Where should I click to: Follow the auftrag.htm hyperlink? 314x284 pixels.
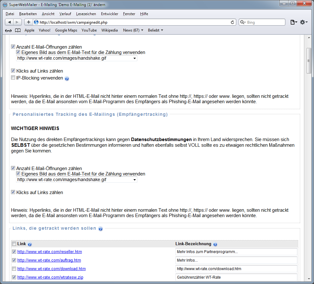pos(49,260)
